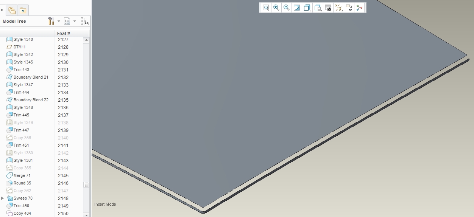Open Datum Display Filters menu
The height and width of the screenshot is (217, 474).
pos(339,8)
